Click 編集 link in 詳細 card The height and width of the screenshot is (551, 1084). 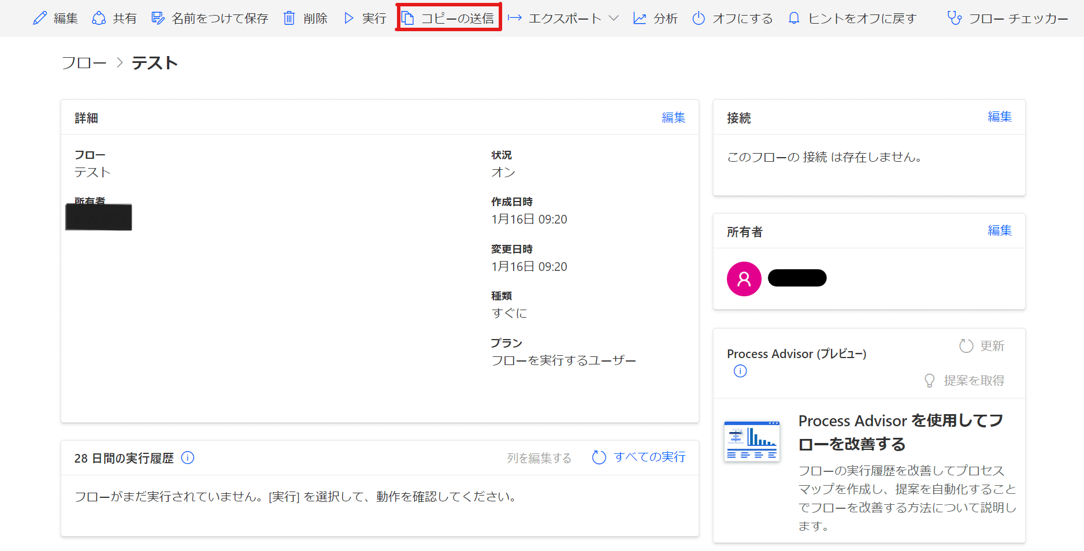click(x=674, y=117)
